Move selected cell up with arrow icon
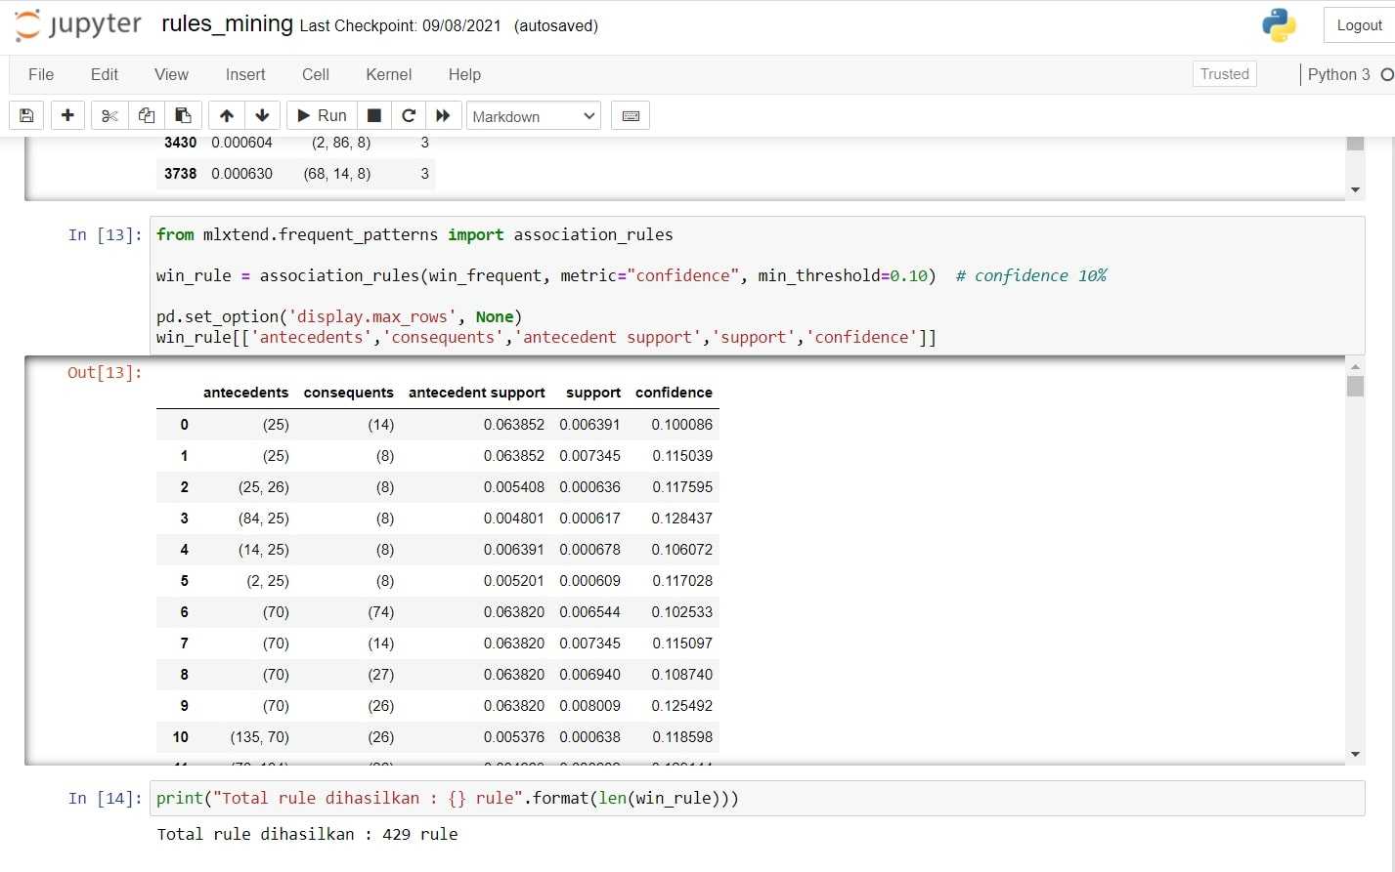1395x872 pixels. pos(227,115)
